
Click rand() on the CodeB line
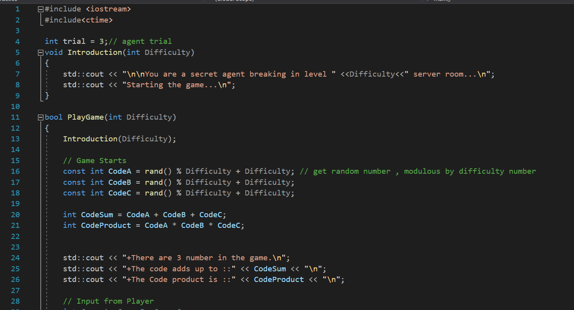(158, 182)
